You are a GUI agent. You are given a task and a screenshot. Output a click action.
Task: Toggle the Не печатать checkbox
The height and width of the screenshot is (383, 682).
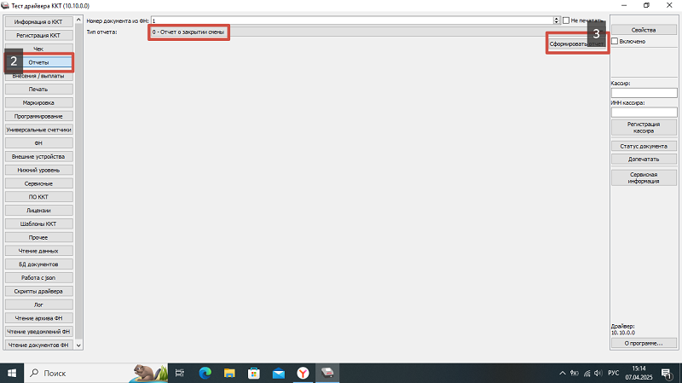(x=566, y=20)
